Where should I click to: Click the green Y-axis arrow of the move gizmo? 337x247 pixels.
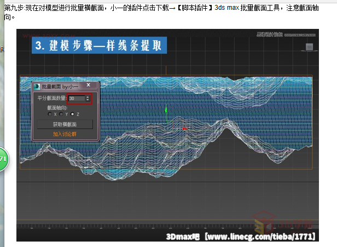166,110
